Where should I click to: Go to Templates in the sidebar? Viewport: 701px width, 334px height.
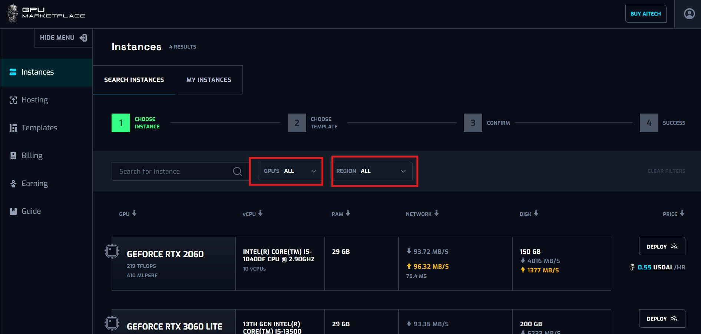coord(39,128)
